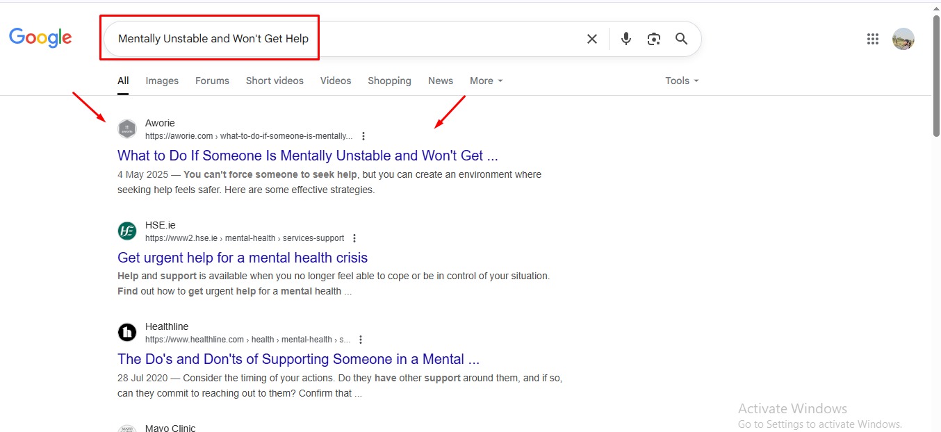Screen dimensions: 941x432
Task: Expand the More search filters dropdown
Action: click(486, 81)
